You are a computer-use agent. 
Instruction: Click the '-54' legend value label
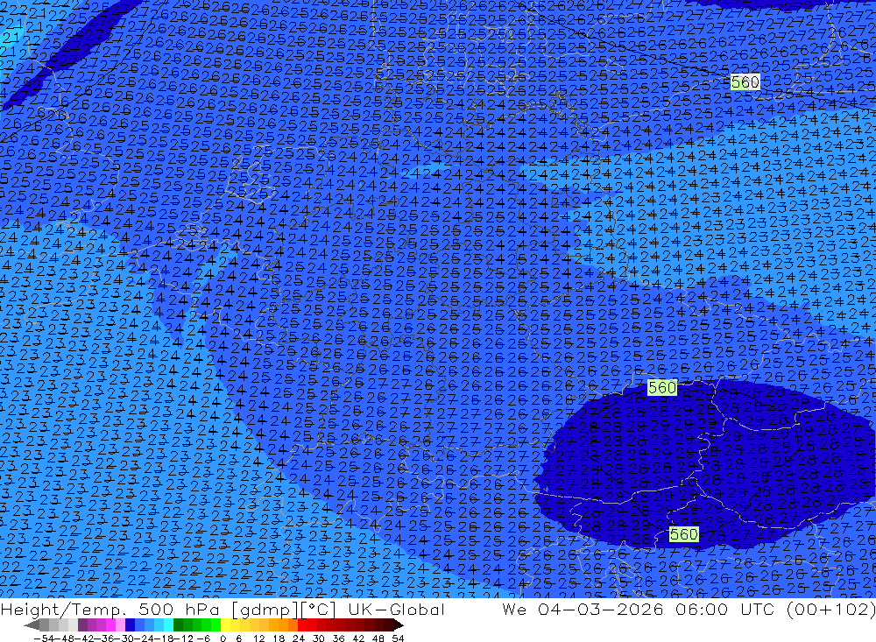click(x=44, y=638)
